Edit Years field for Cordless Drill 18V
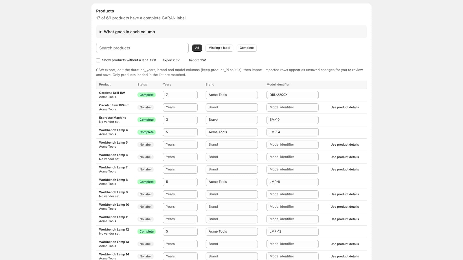 pyautogui.click(x=180, y=95)
